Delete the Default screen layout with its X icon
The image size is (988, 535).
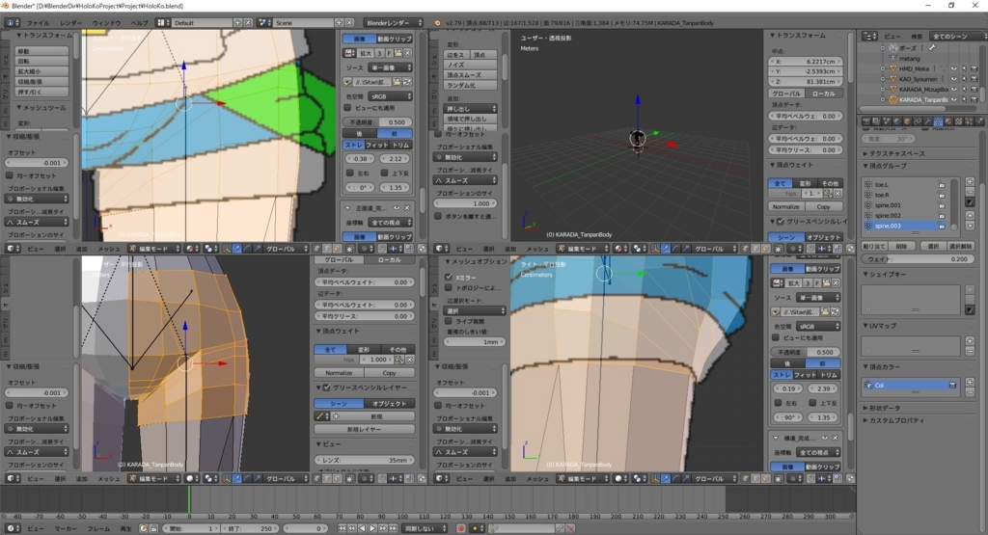pyautogui.click(x=248, y=23)
